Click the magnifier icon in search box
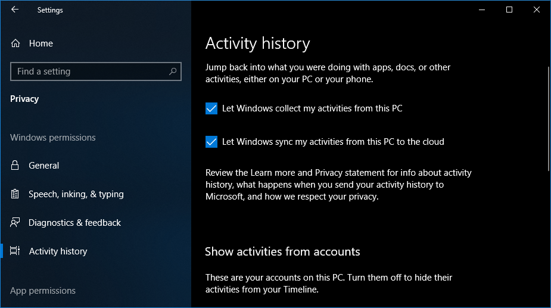 [x=173, y=71]
